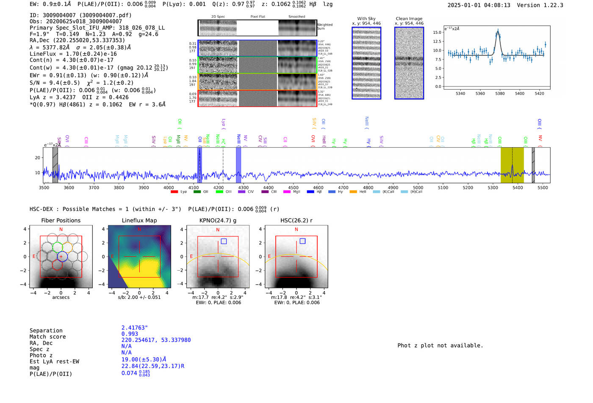Click the lime OIII legend swatch
This screenshot has width=593, height=403.
point(219,192)
